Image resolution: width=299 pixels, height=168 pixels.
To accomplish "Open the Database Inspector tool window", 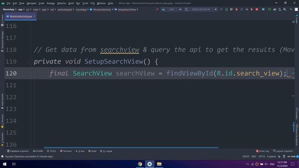I will click(18, 151).
